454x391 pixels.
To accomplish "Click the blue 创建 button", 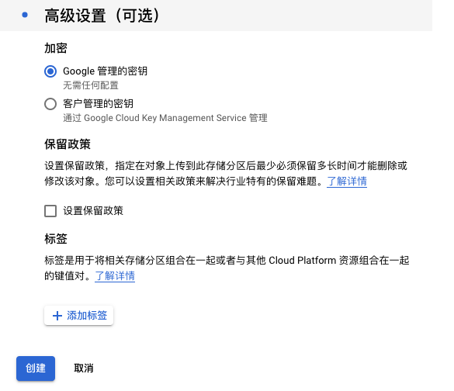I will 36,369.
